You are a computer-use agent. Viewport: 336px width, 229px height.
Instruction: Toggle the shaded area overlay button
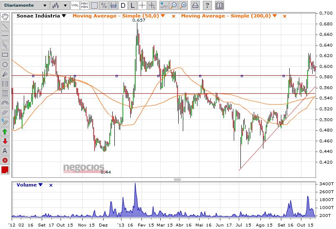(x=114, y=5)
